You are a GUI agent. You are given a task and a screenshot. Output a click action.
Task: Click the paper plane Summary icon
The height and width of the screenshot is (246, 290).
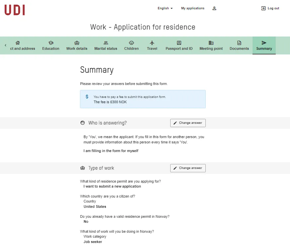click(264, 43)
